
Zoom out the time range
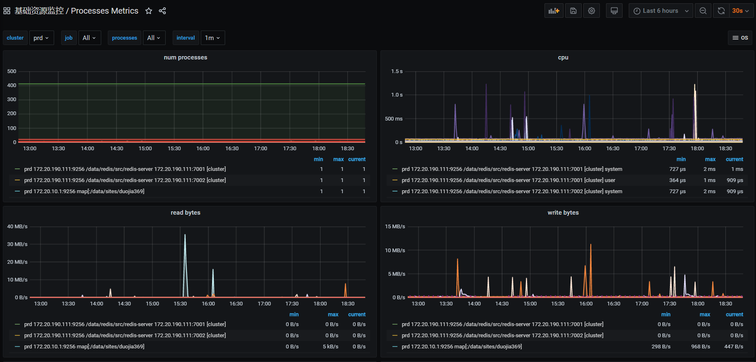[703, 11]
